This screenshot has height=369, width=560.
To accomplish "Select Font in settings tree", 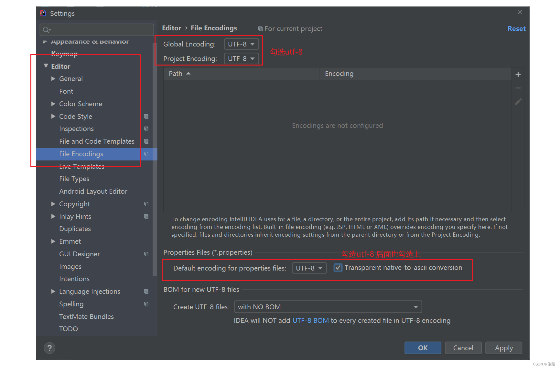I will coord(66,91).
